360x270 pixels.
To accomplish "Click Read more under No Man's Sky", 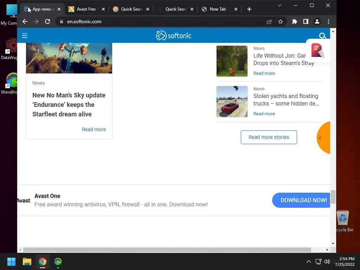I will (x=94, y=129).
